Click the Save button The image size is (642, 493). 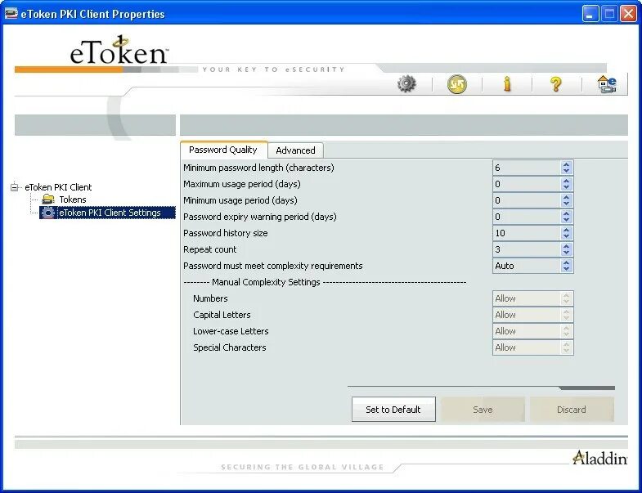pos(483,409)
